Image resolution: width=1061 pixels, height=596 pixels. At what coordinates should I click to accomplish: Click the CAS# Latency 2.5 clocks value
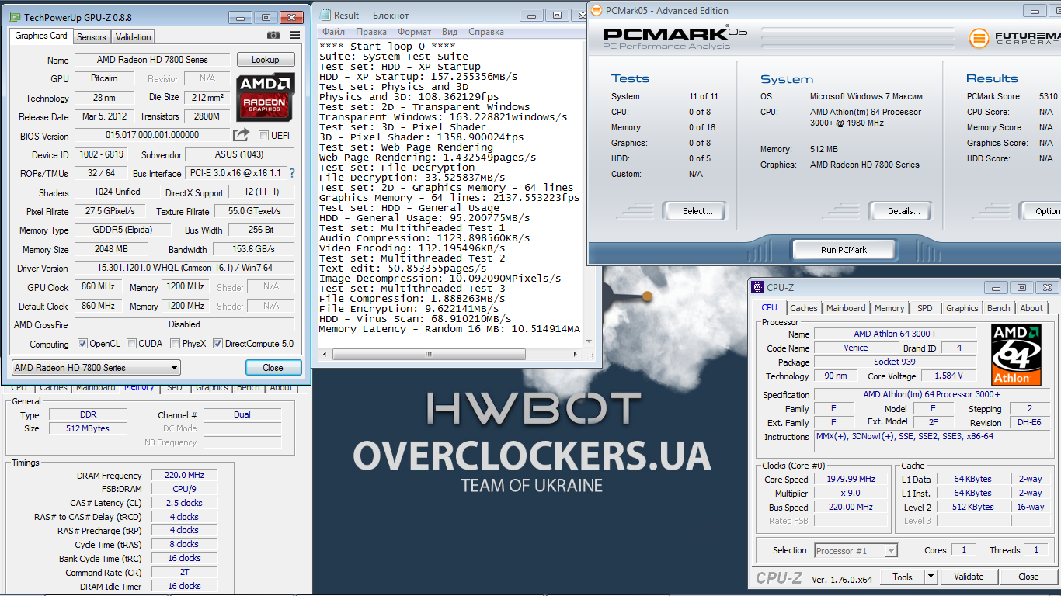click(x=184, y=503)
